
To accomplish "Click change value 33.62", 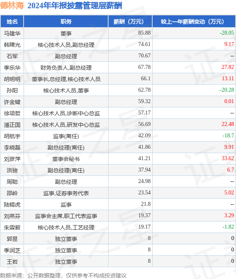I will [228, 158].
